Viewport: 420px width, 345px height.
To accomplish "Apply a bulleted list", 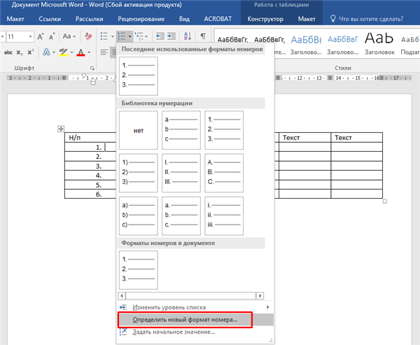I will click(x=104, y=36).
